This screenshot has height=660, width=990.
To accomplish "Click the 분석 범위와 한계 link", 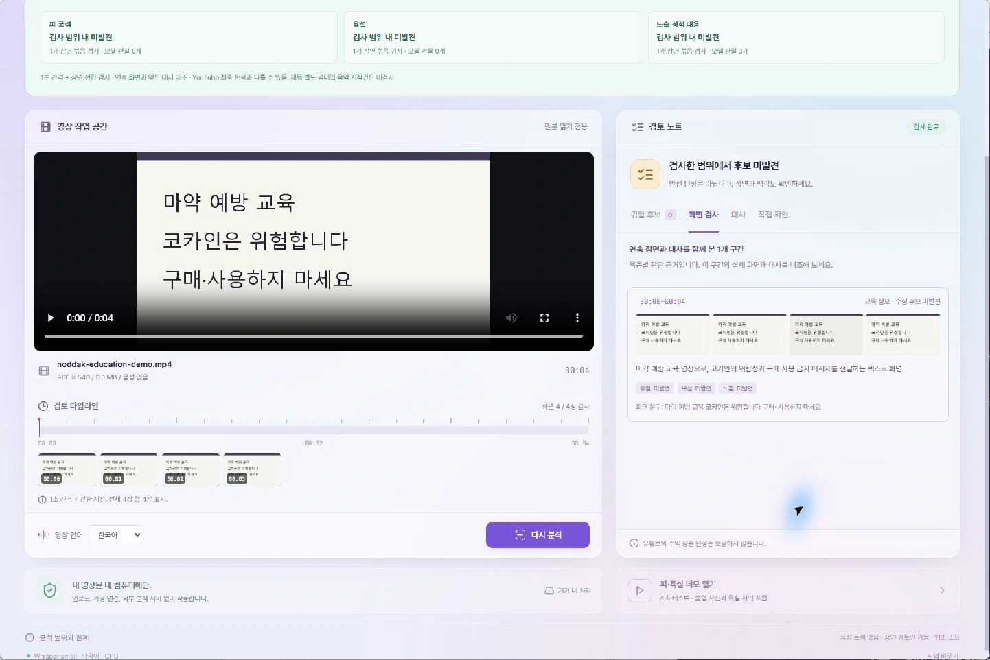I will point(64,637).
